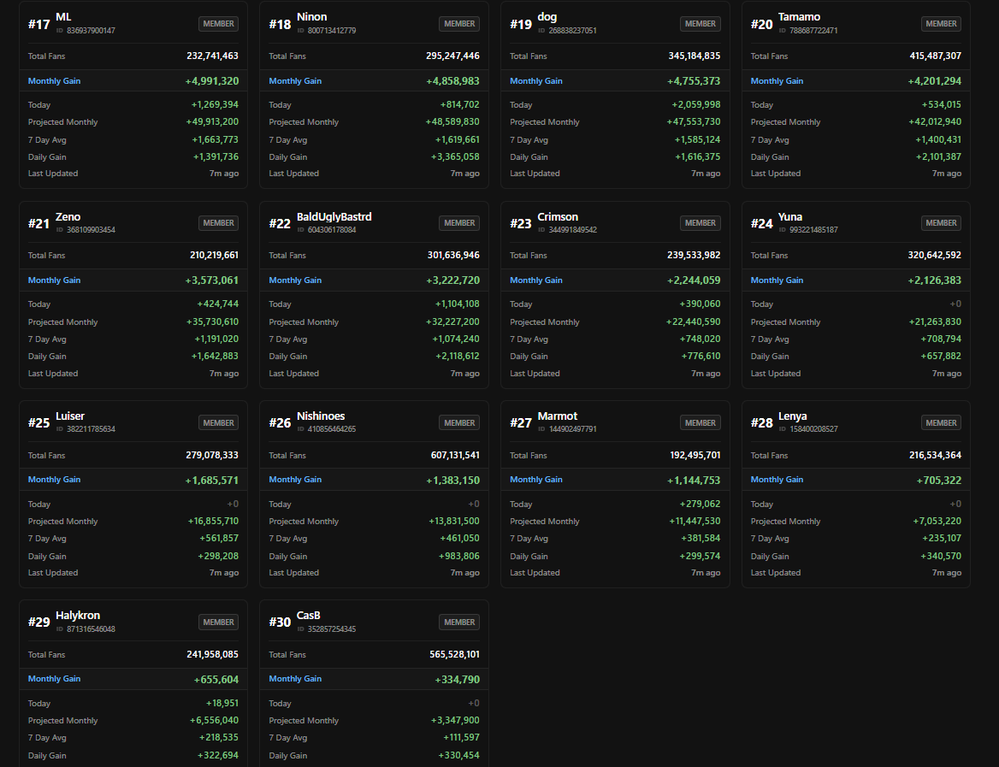
Task: Click ID number 836937900147
Action: pos(92,31)
